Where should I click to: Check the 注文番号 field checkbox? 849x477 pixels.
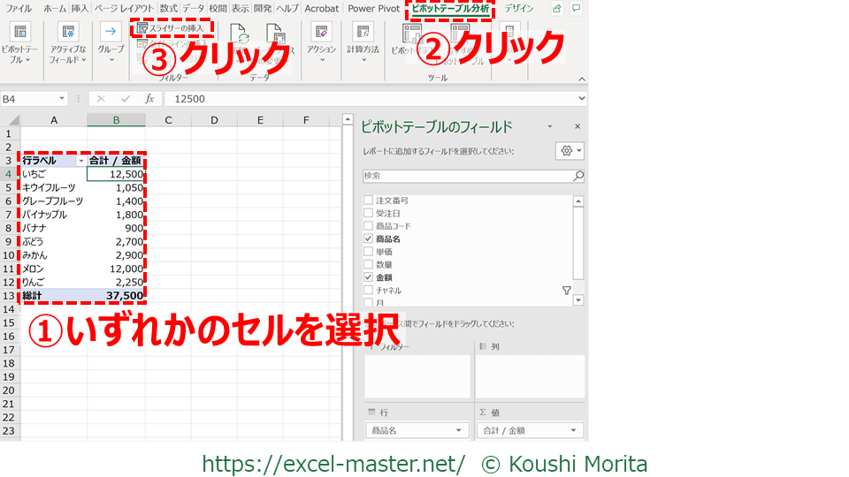pyautogui.click(x=368, y=201)
